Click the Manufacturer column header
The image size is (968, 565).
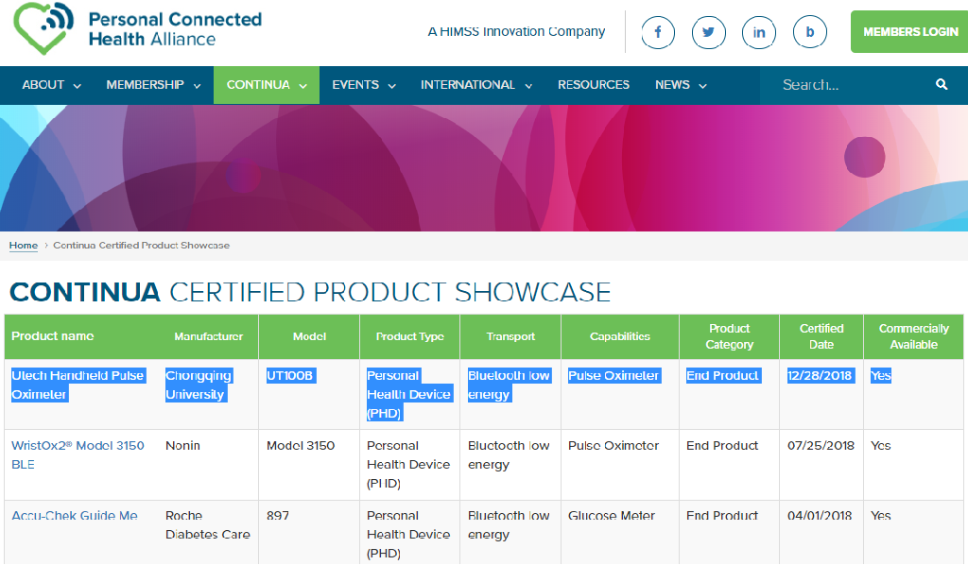[209, 336]
